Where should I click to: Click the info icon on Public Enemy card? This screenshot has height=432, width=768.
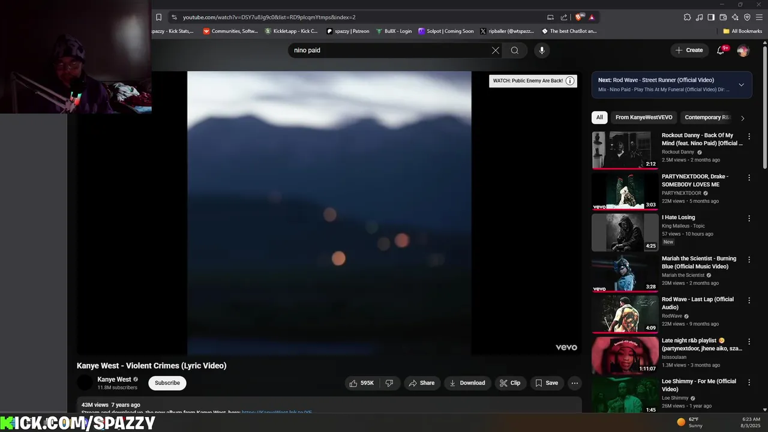tap(570, 81)
